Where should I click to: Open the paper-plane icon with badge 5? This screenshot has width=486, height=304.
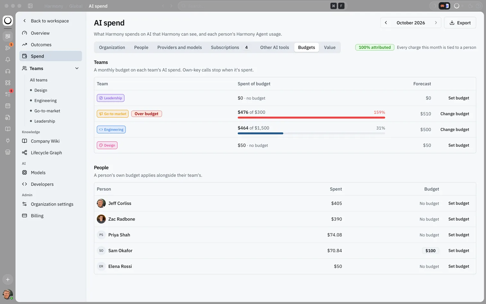pyautogui.click(x=8, y=48)
